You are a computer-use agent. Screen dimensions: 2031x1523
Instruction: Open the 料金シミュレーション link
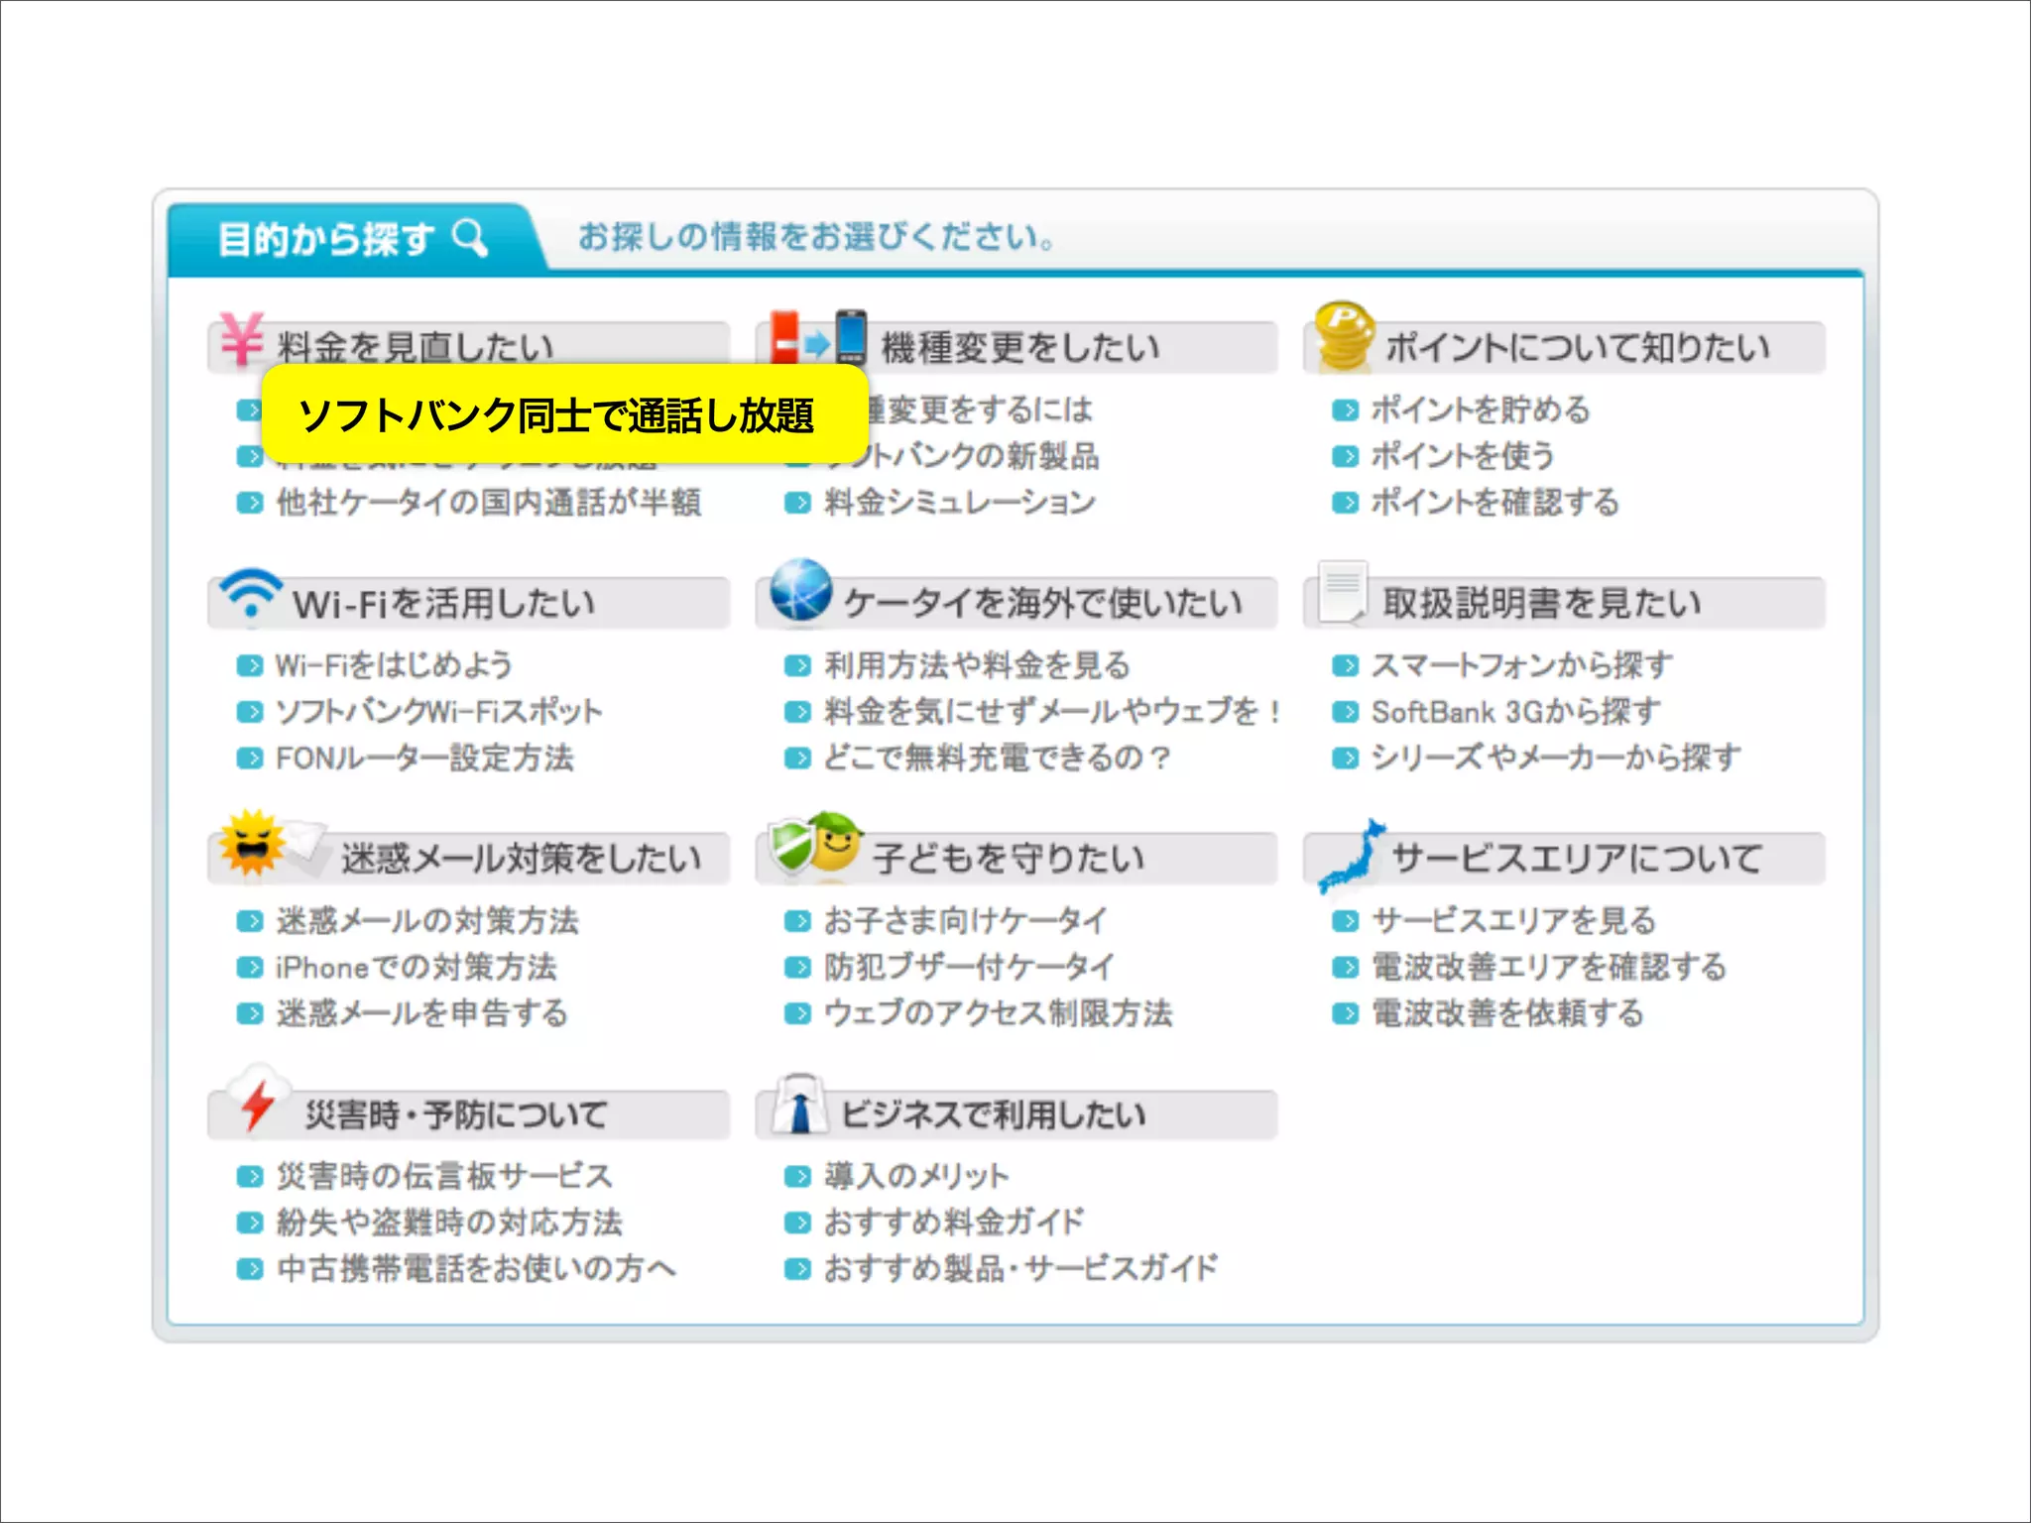959,503
